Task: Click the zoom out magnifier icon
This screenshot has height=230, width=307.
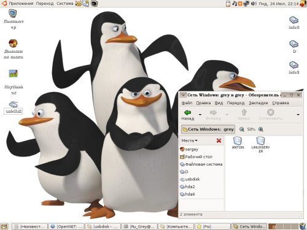Action: click(242, 129)
